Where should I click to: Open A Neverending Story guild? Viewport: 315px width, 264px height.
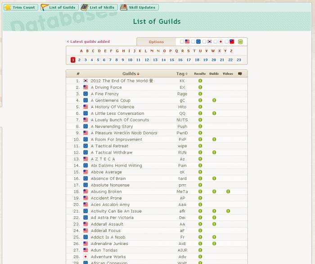tap(112, 127)
